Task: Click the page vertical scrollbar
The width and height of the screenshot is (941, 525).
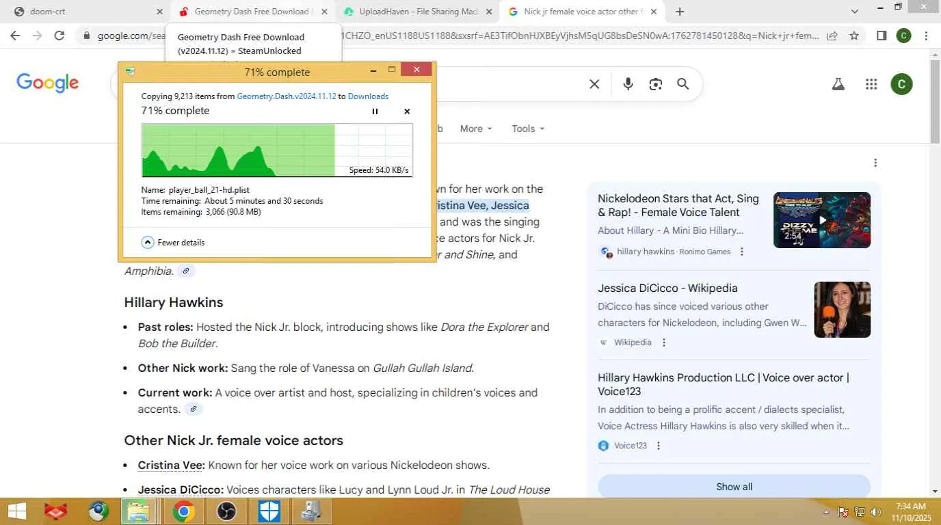Action: 935,101
